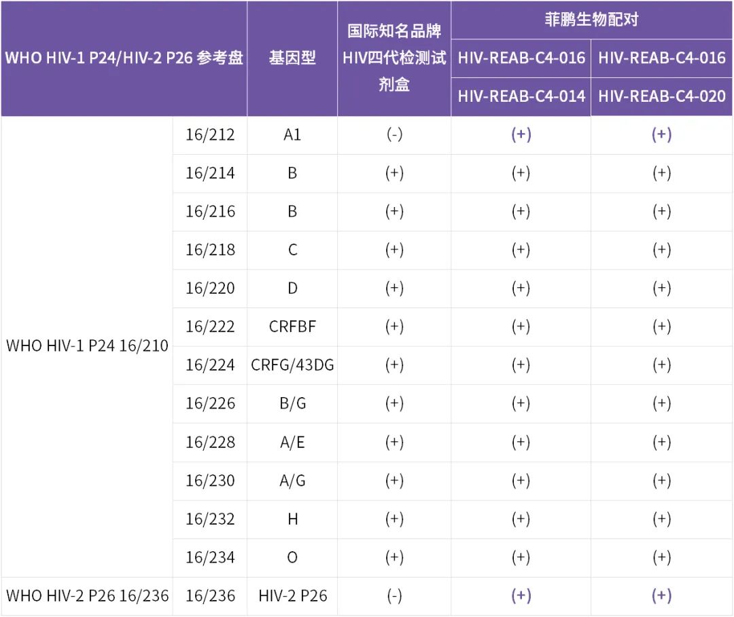Image resolution: width=734 pixels, height=617 pixels.
Task: Select the 国际知名品牌 HIV四代检测试剂盒 header
Action: [x=394, y=58]
